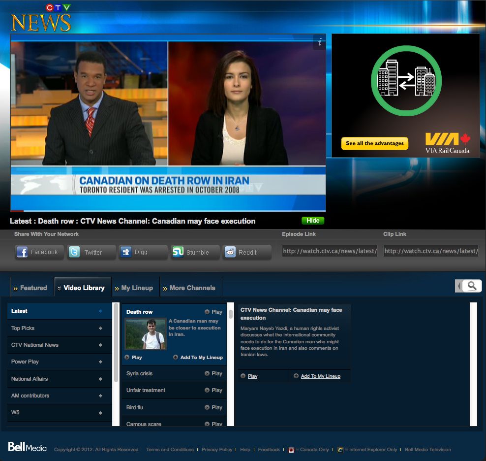Open the video info icon
The width and height of the screenshot is (486, 461).
point(320,42)
